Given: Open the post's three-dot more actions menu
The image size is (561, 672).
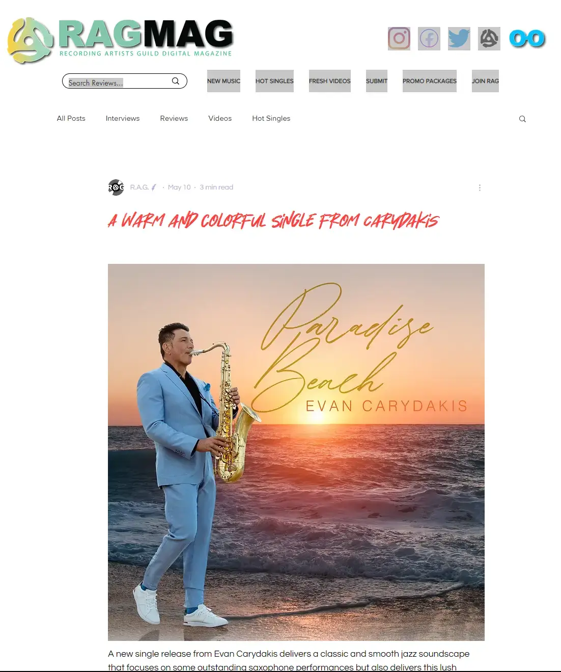Looking at the screenshot, I should (480, 187).
